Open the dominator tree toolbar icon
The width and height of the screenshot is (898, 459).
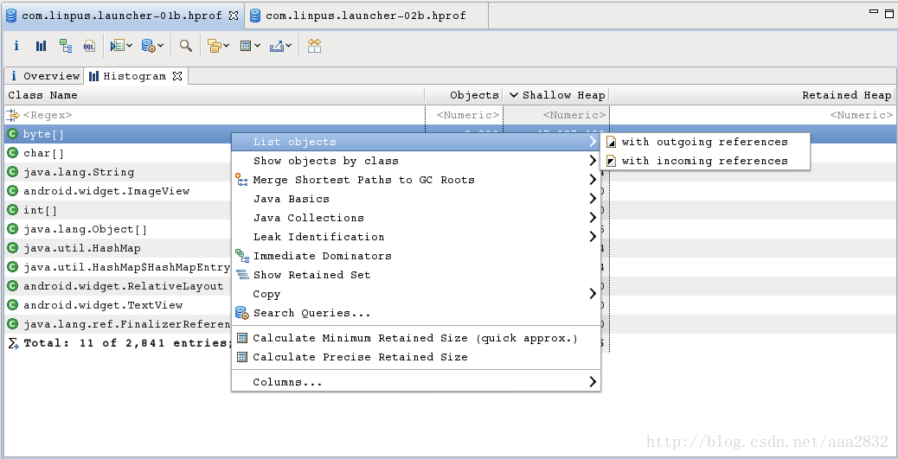[65, 46]
